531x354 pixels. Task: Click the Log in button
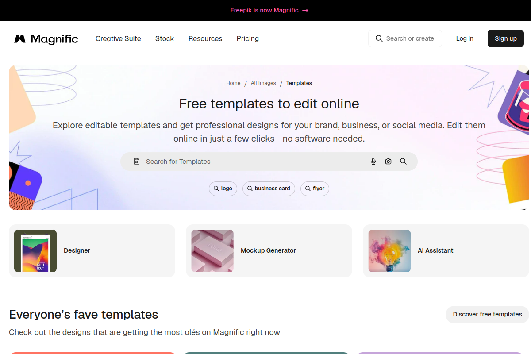pyautogui.click(x=465, y=38)
